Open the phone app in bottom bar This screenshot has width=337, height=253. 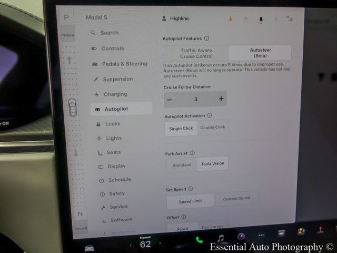200,239
